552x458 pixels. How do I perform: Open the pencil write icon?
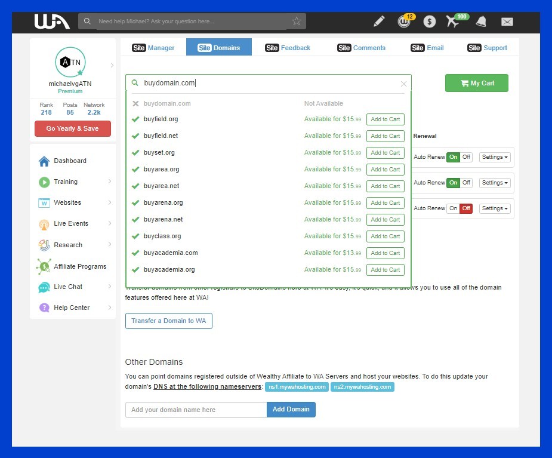(x=379, y=21)
